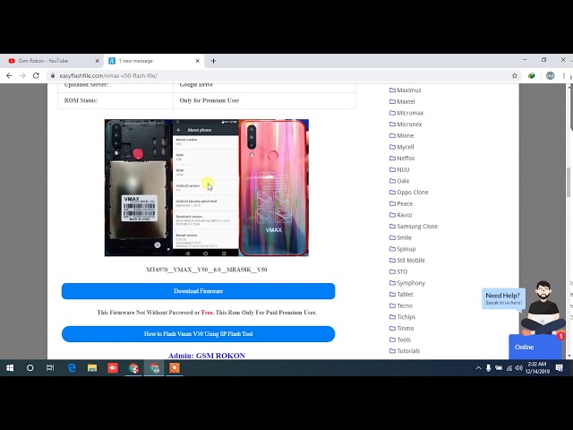This screenshot has width=573, height=430.
Task: Open the green extension icon in toolbar
Action: 531,75
